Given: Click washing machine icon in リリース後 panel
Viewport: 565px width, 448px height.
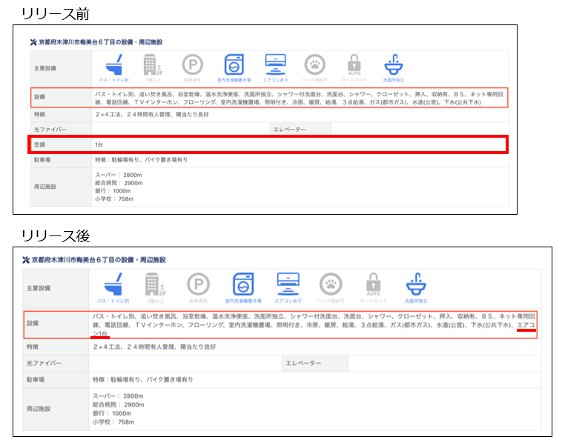Looking at the screenshot, I should pyautogui.click(x=243, y=284).
